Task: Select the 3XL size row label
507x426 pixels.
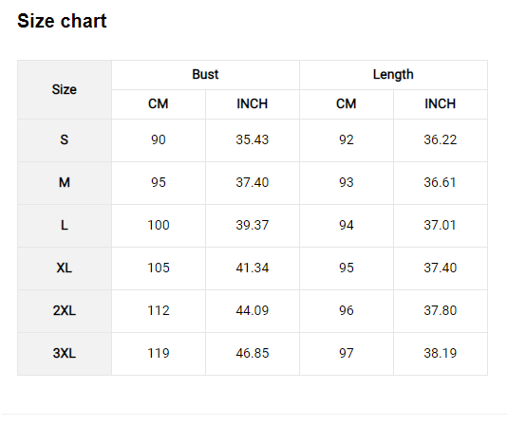Action: point(65,353)
